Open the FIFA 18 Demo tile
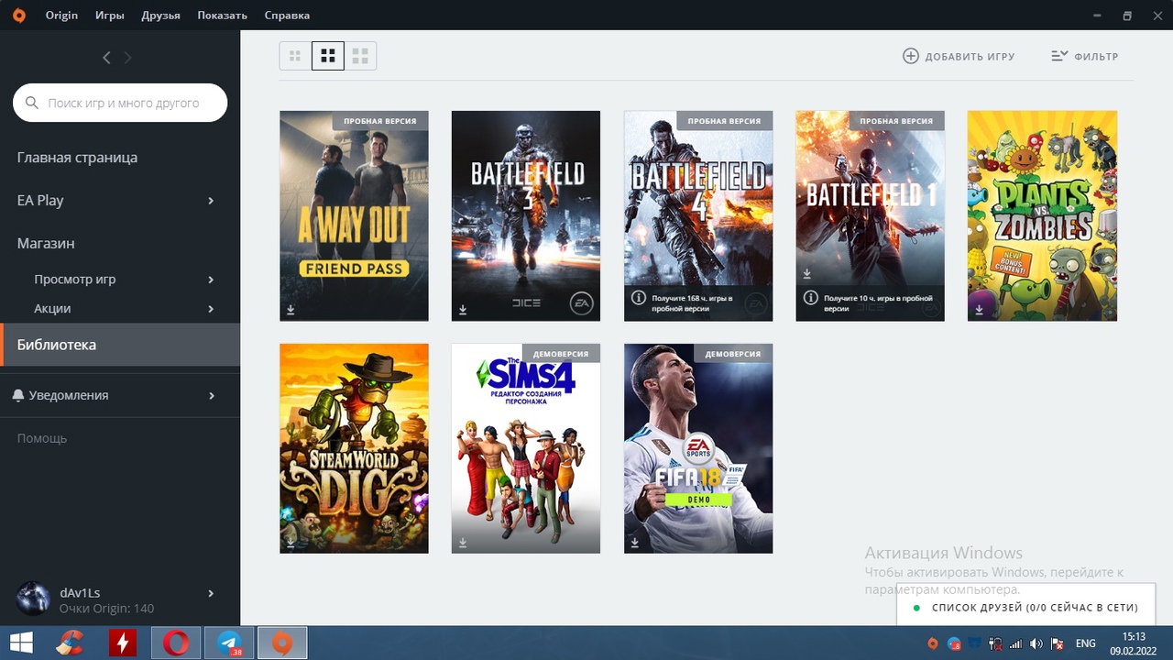Screen dimensions: 1173x660 coord(698,449)
